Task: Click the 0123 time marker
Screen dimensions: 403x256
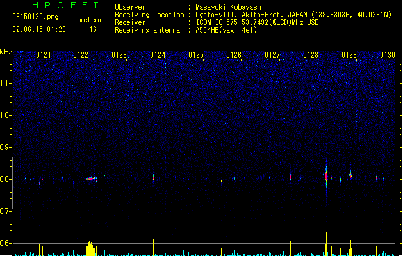Action: coord(119,55)
